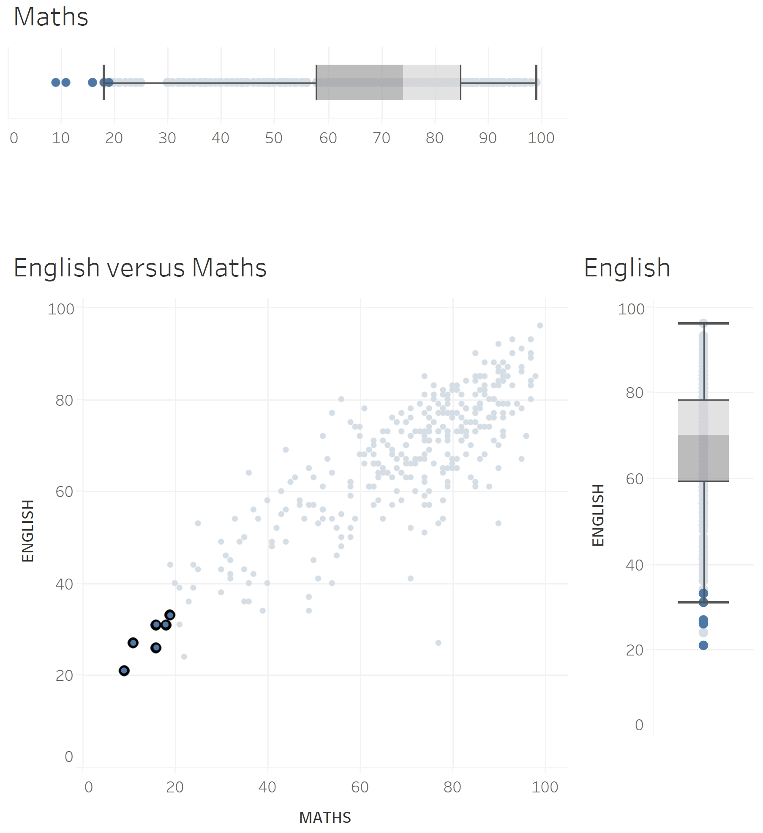Click the isolated scatter point at Maths 90, English 53
Viewport: 763px width, 833px height.
(x=499, y=523)
